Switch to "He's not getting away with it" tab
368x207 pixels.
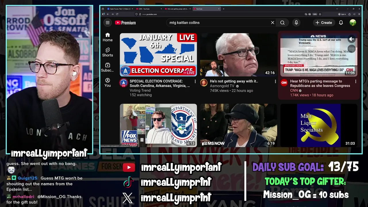pos(177,9)
